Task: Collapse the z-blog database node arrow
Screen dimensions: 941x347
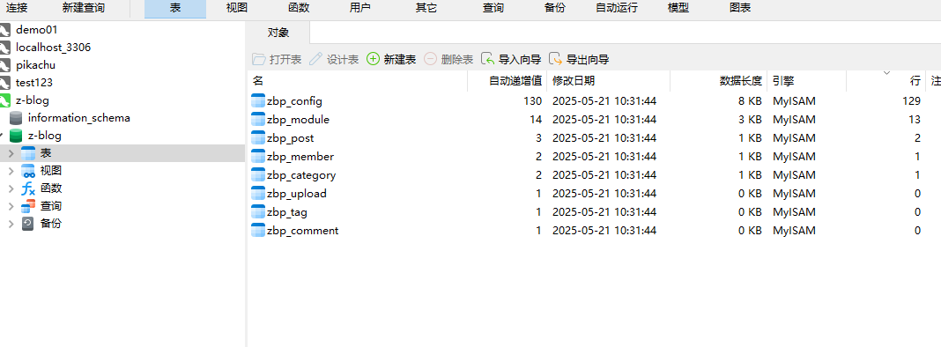Action: pyautogui.click(x=2, y=136)
